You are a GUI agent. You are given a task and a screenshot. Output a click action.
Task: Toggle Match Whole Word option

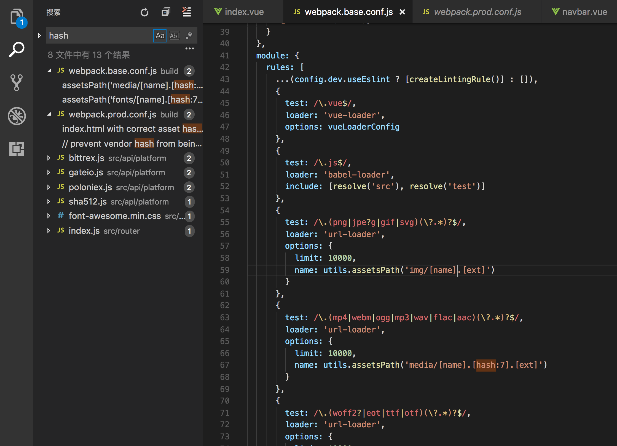pos(174,36)
